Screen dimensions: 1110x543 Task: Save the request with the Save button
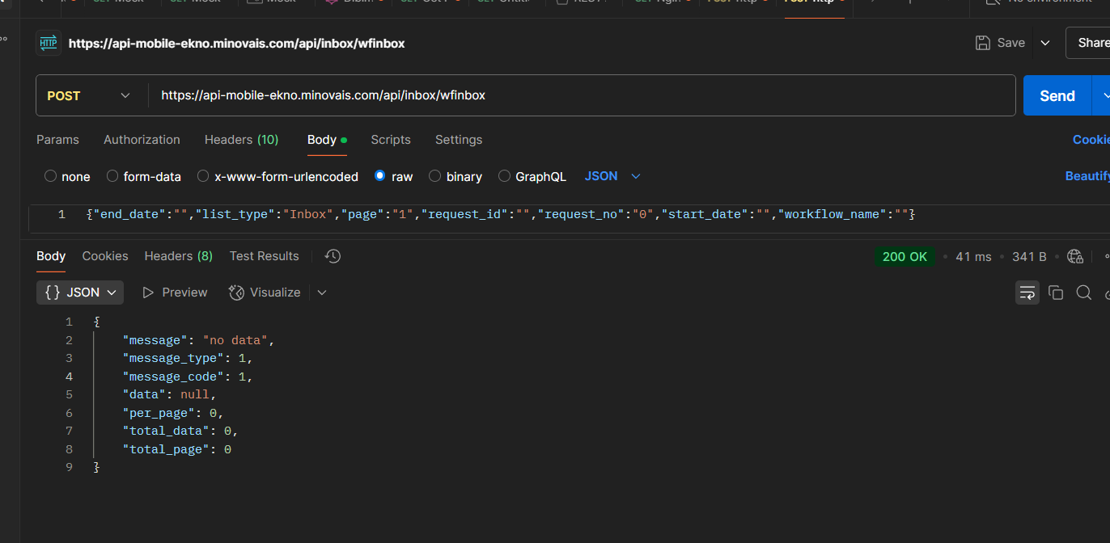[x=1001, y=43]
